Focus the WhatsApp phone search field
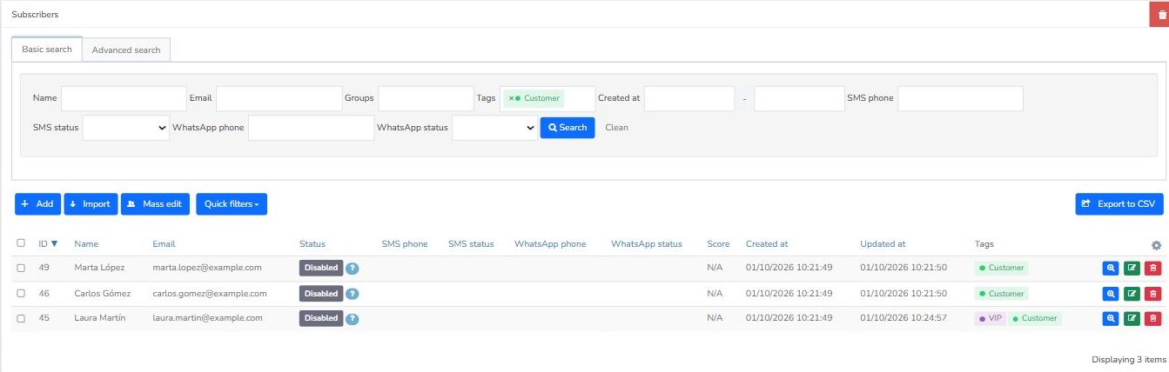This screenshot has width=1169, height=372. pos(311,128)
